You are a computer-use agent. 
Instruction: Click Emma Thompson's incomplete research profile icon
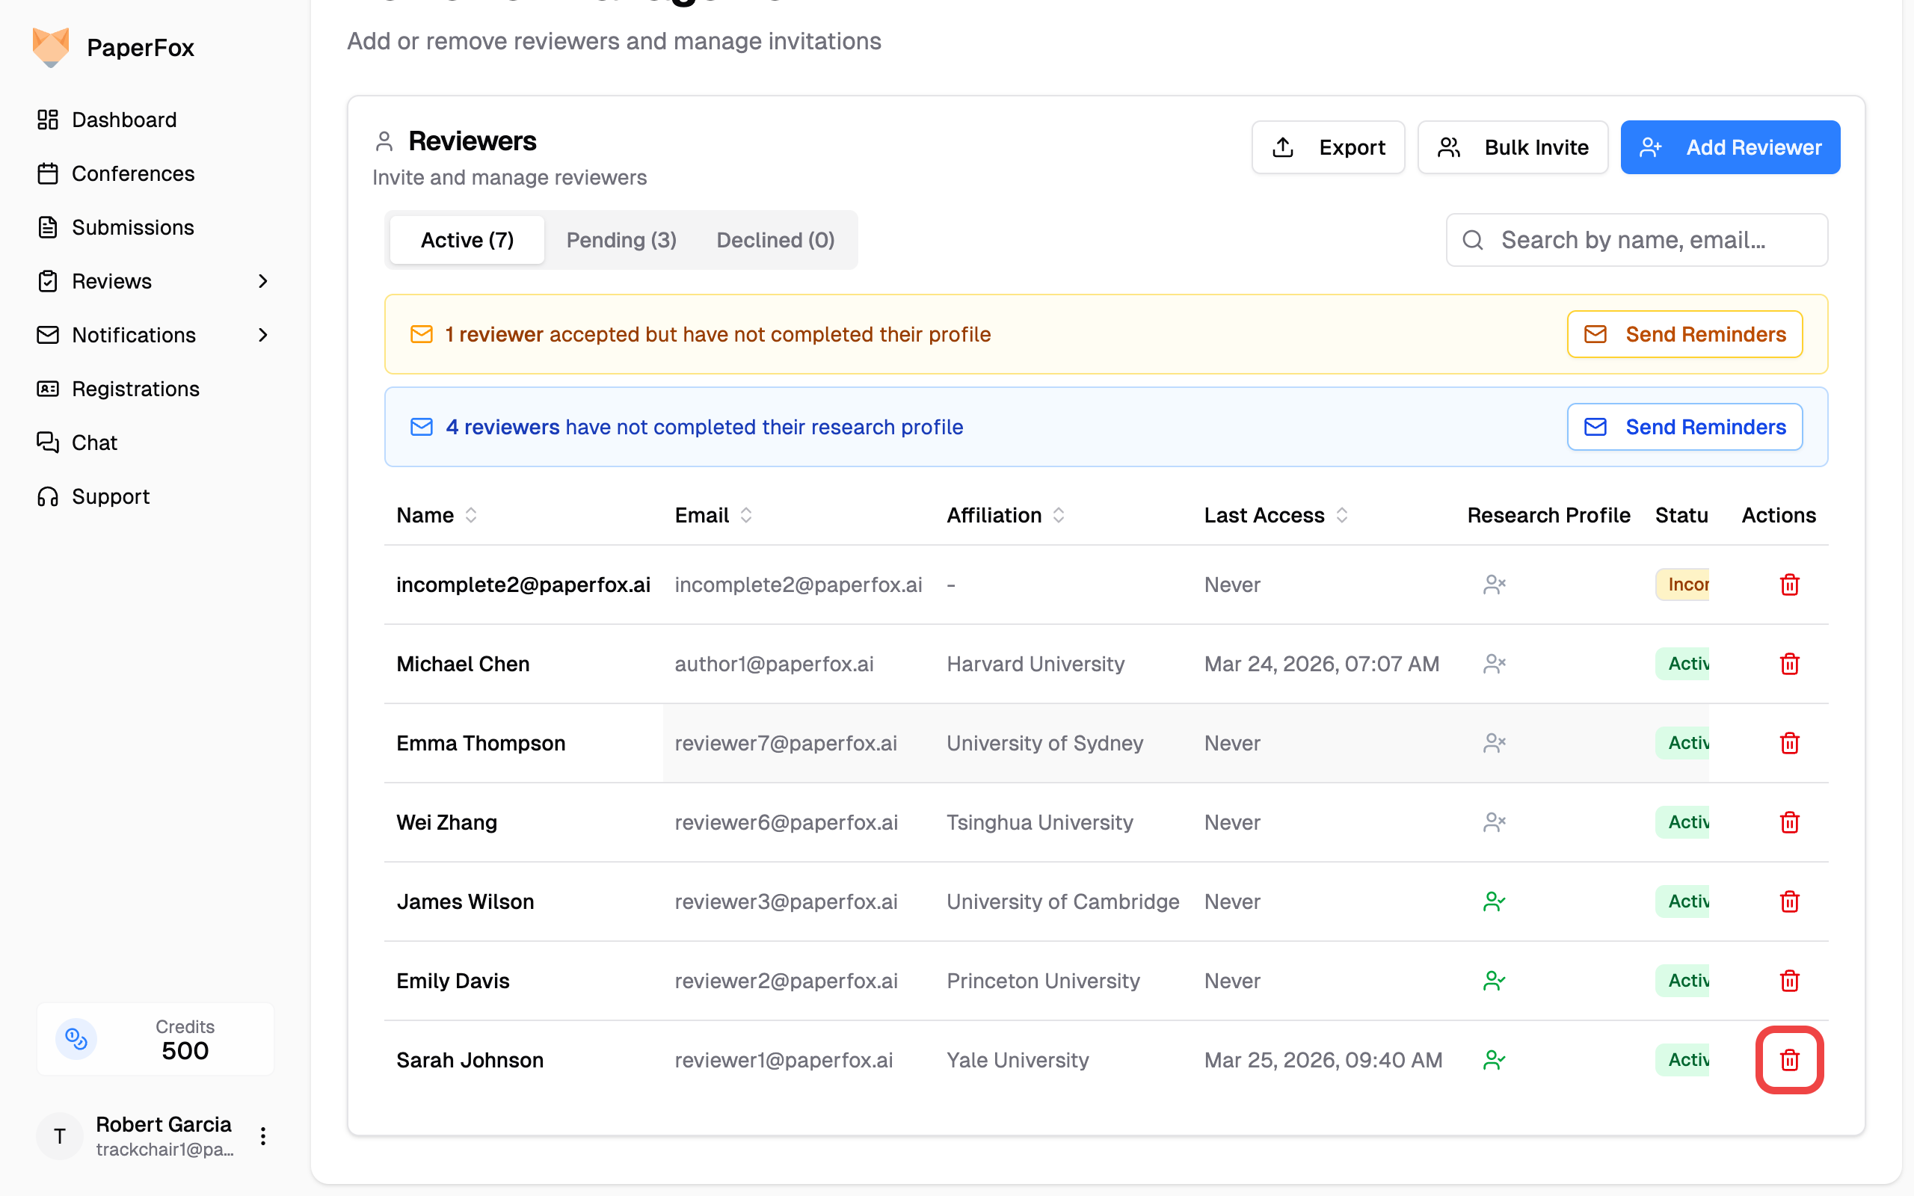pos(1493,743)
